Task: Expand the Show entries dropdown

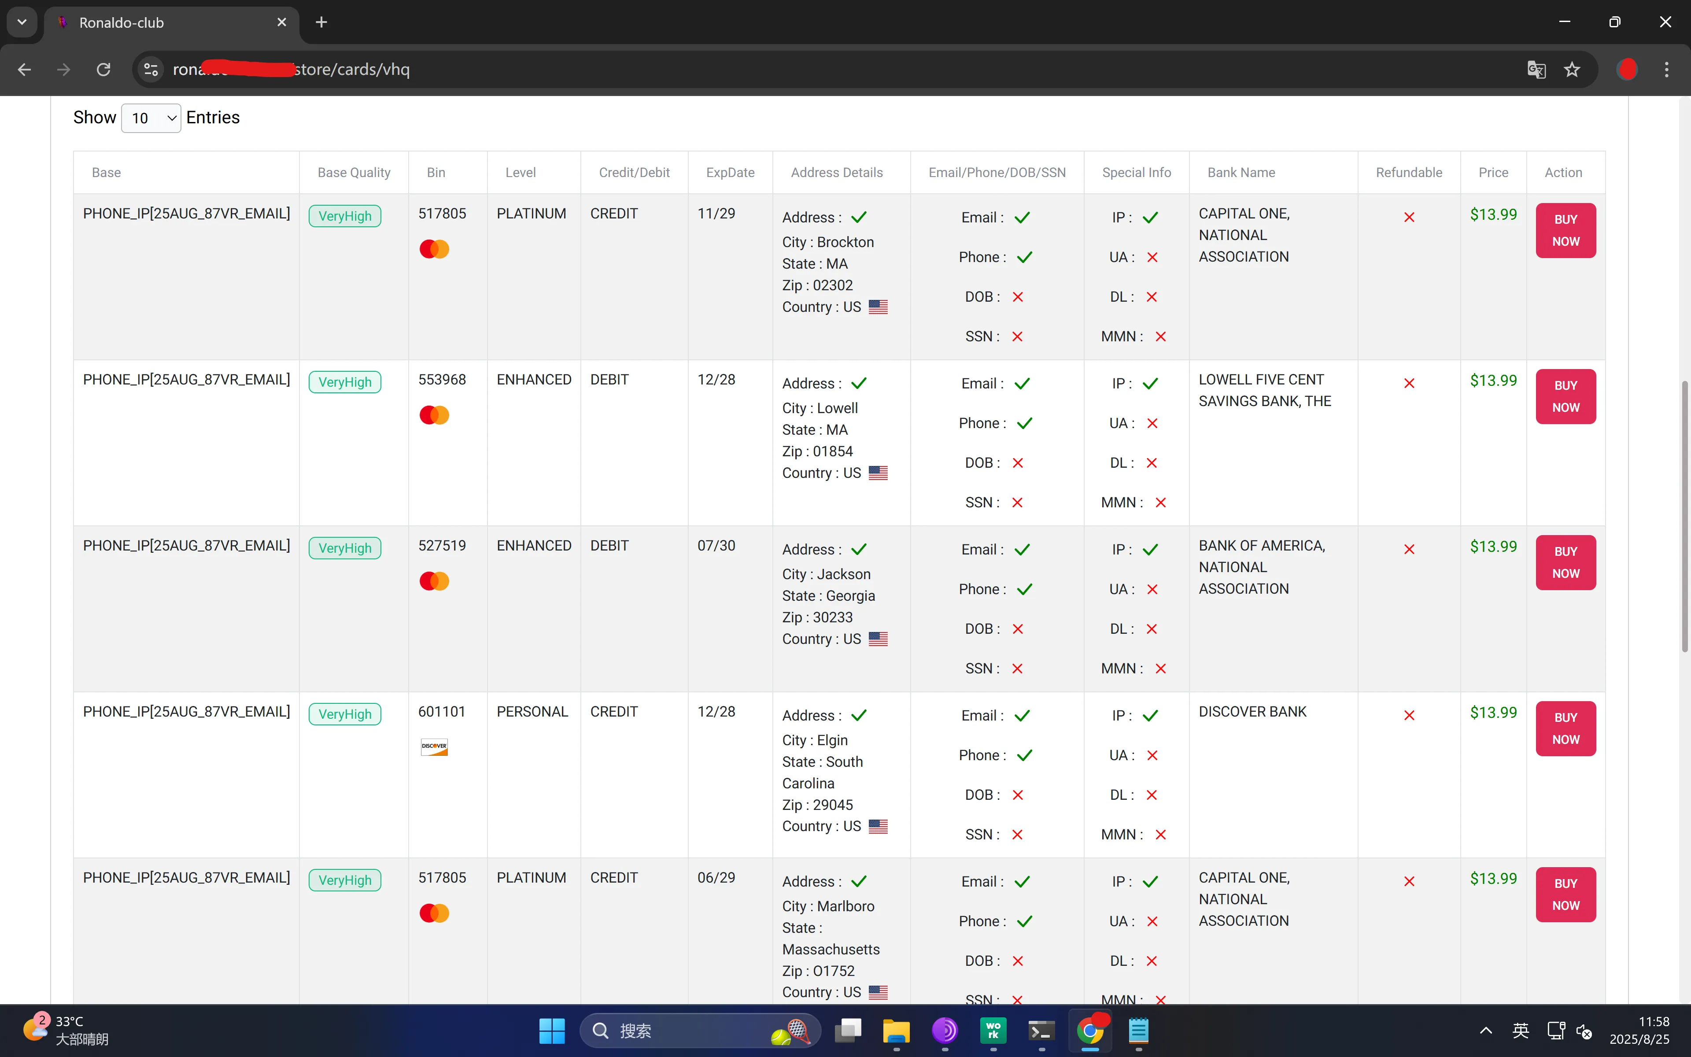Action: click(151, 118)
